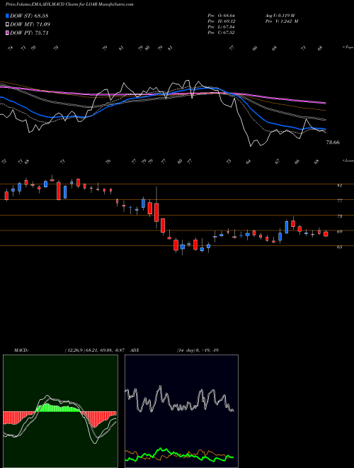Click the 81 price axis label
Image resolution: width=354 pixels, height=468 pixels.
click(339, 186)
